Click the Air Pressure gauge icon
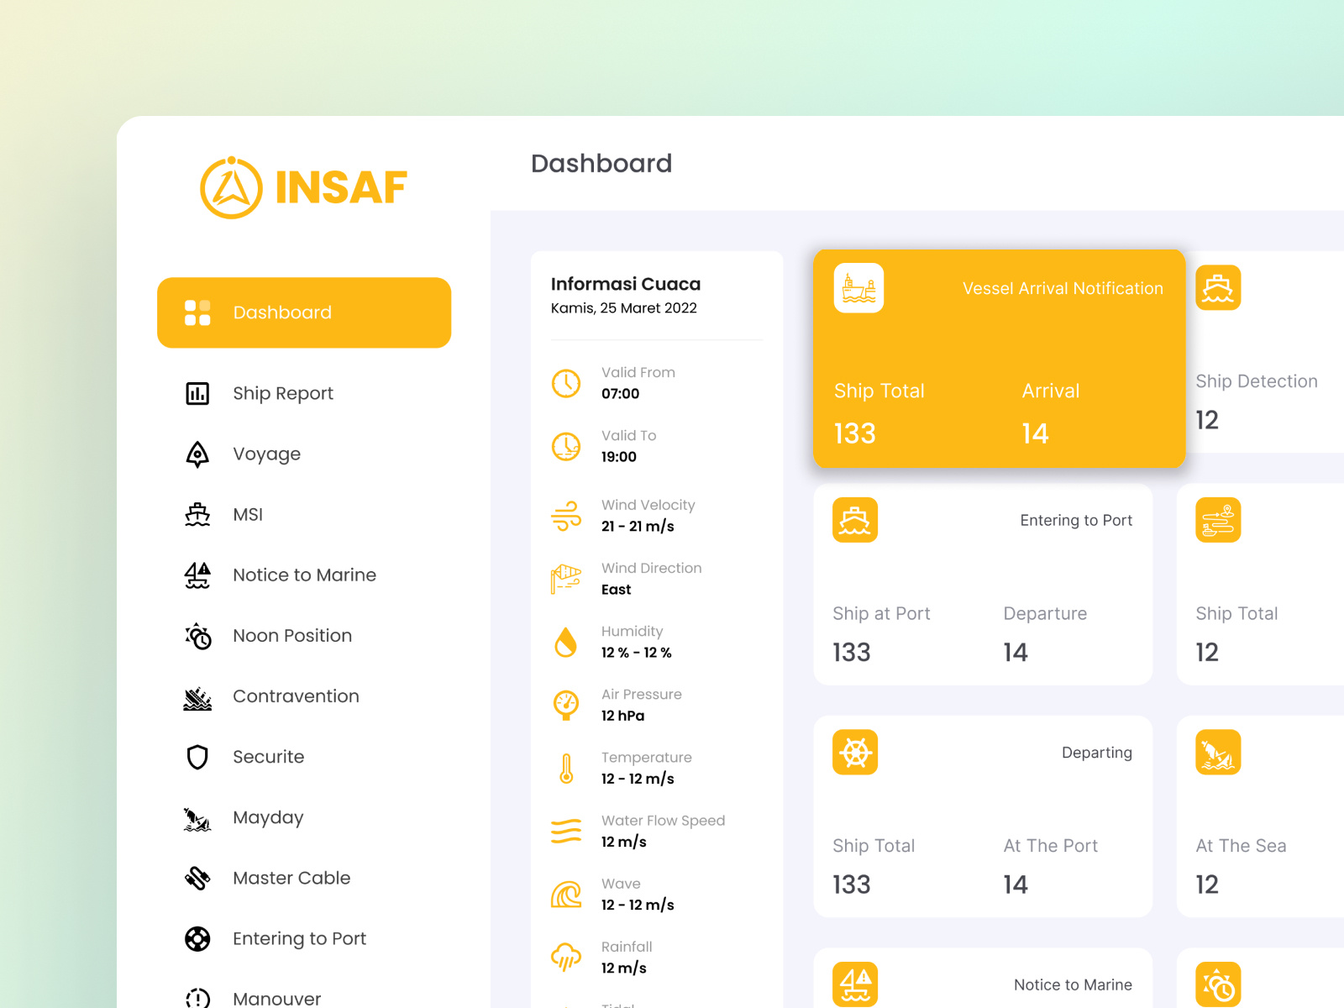Screen dimensions: 1344x1008 pyautogui.click(x=566, y=705)
